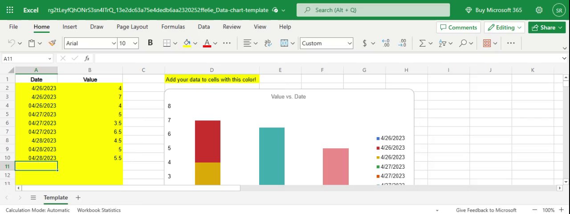Apply the yellow fill color
Image resolution: width=570 pixels, height=214 pixels.
pyautogui.click(x=187, y=43)
